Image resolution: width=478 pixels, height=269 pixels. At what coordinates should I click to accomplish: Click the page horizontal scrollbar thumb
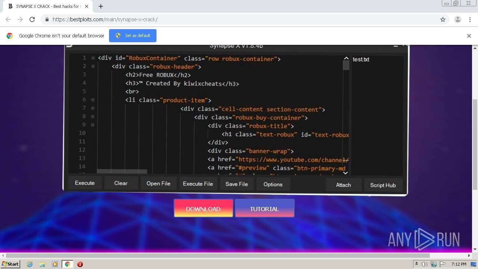coord(218,256)
